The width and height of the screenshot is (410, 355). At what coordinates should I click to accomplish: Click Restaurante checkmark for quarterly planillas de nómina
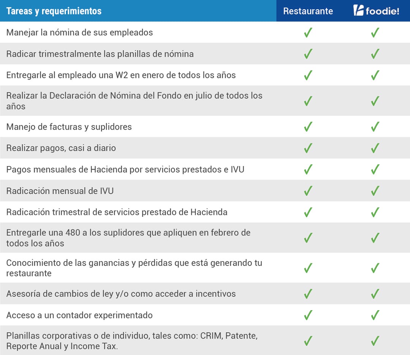[308, 54]
